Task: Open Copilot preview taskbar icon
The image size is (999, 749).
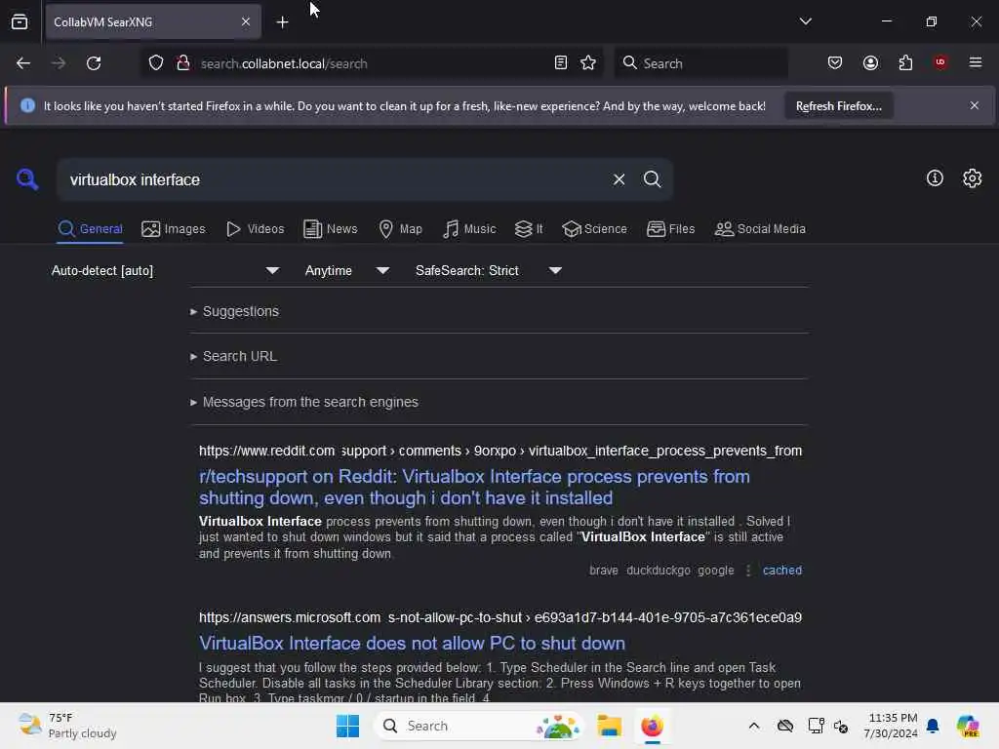Action: 968,726
